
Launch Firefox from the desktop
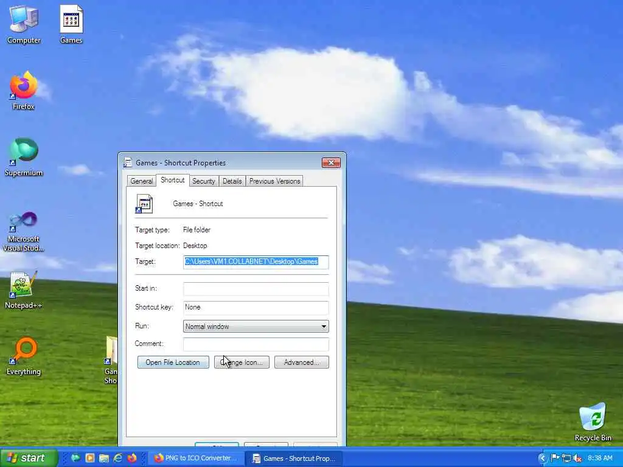tap(24, 91)
